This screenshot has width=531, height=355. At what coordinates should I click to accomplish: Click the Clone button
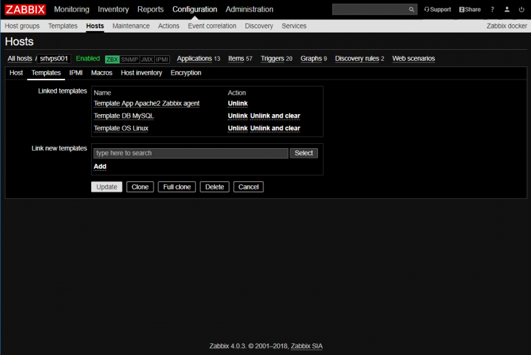pos(140,187)
